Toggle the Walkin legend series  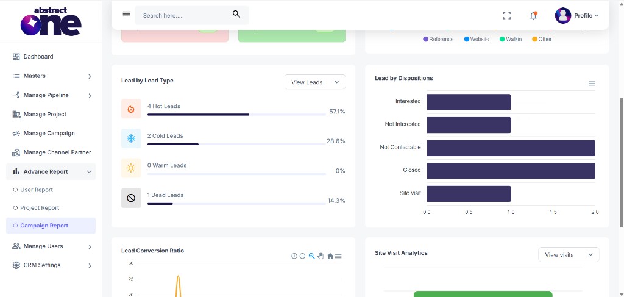tap(510, 39)
